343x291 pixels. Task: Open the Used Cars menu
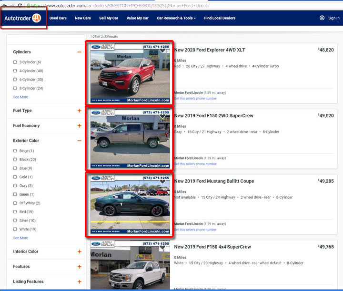tap(58, 18)
